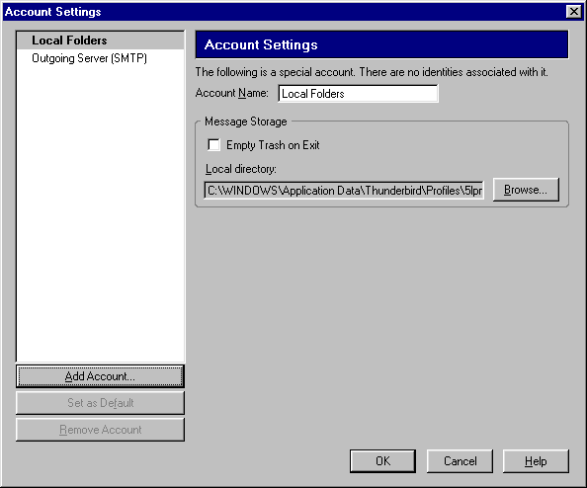Click the blue Account Settings header banner
Viewport: 587px width, 488px height.
pyautogui.click(x=381, y=44)
